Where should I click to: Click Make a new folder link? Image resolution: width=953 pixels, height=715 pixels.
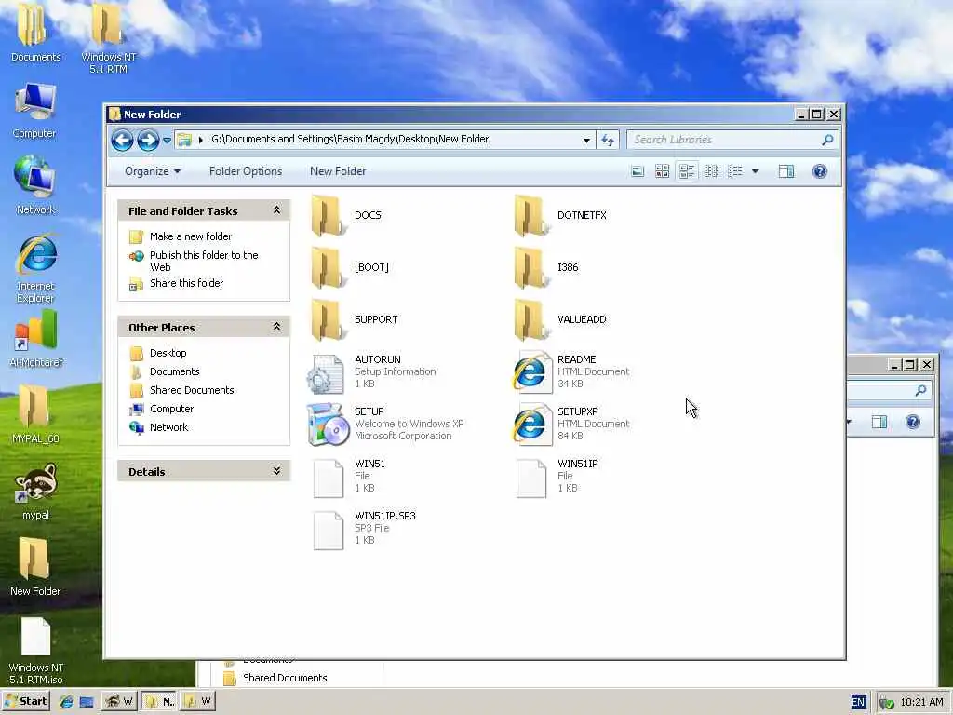pyautogui.click(x=190, y=236)
